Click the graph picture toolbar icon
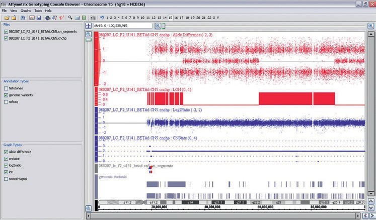 click(x=32, y=18)
